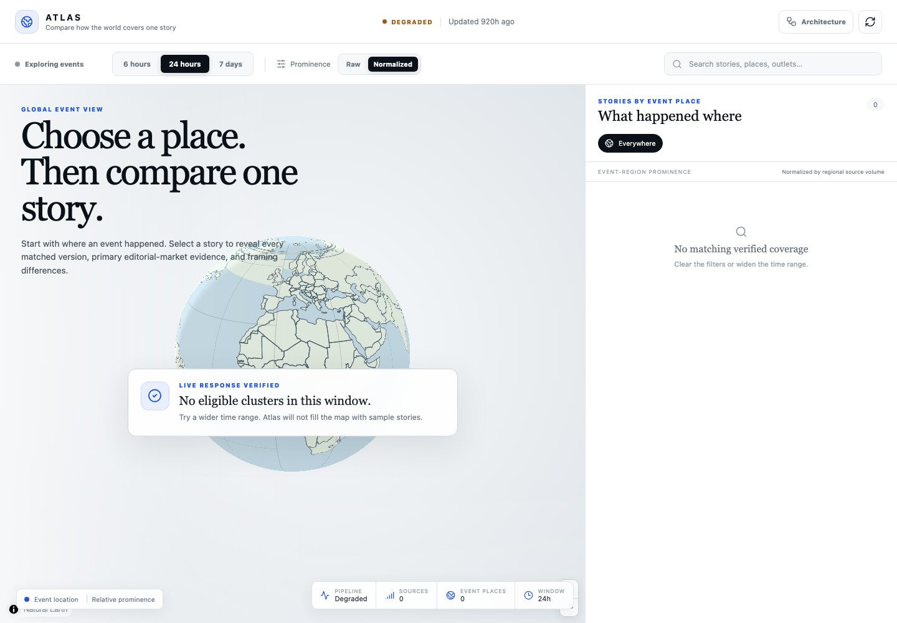
Task: Click the orange Degraded status dot
Action: (x=385, y=22)
